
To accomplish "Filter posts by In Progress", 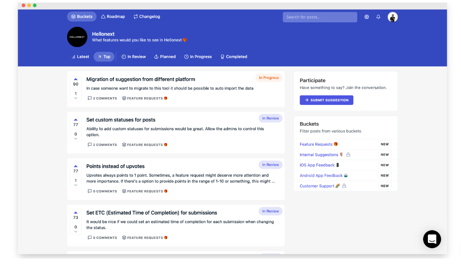I will coord(198,57).
